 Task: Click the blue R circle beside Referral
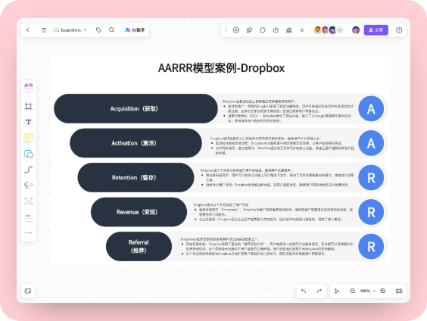point(371,246)
